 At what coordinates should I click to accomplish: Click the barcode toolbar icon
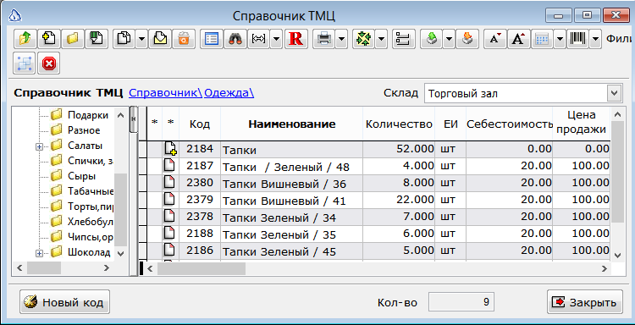(x=578, y=38)
